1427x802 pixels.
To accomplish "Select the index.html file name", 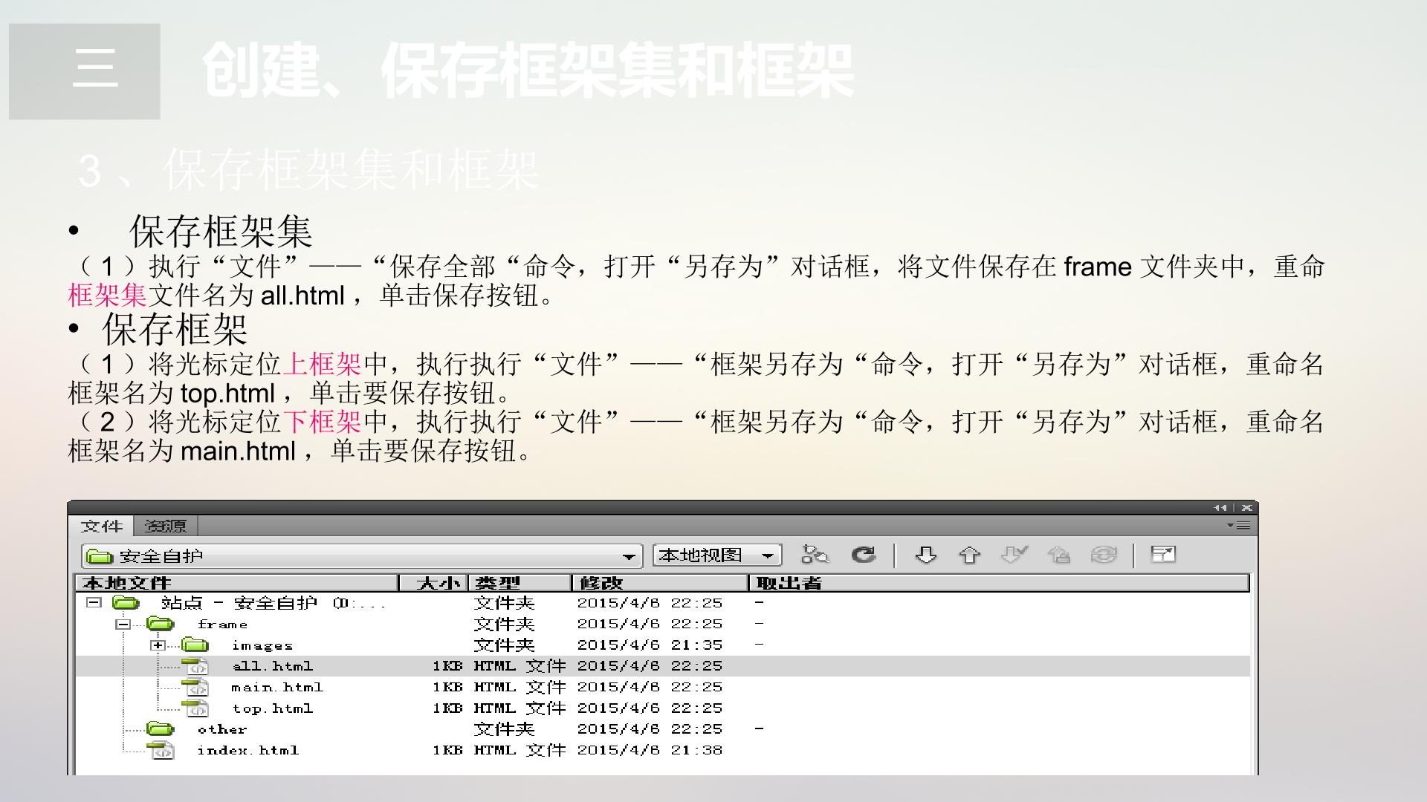I will coord(247,750).
